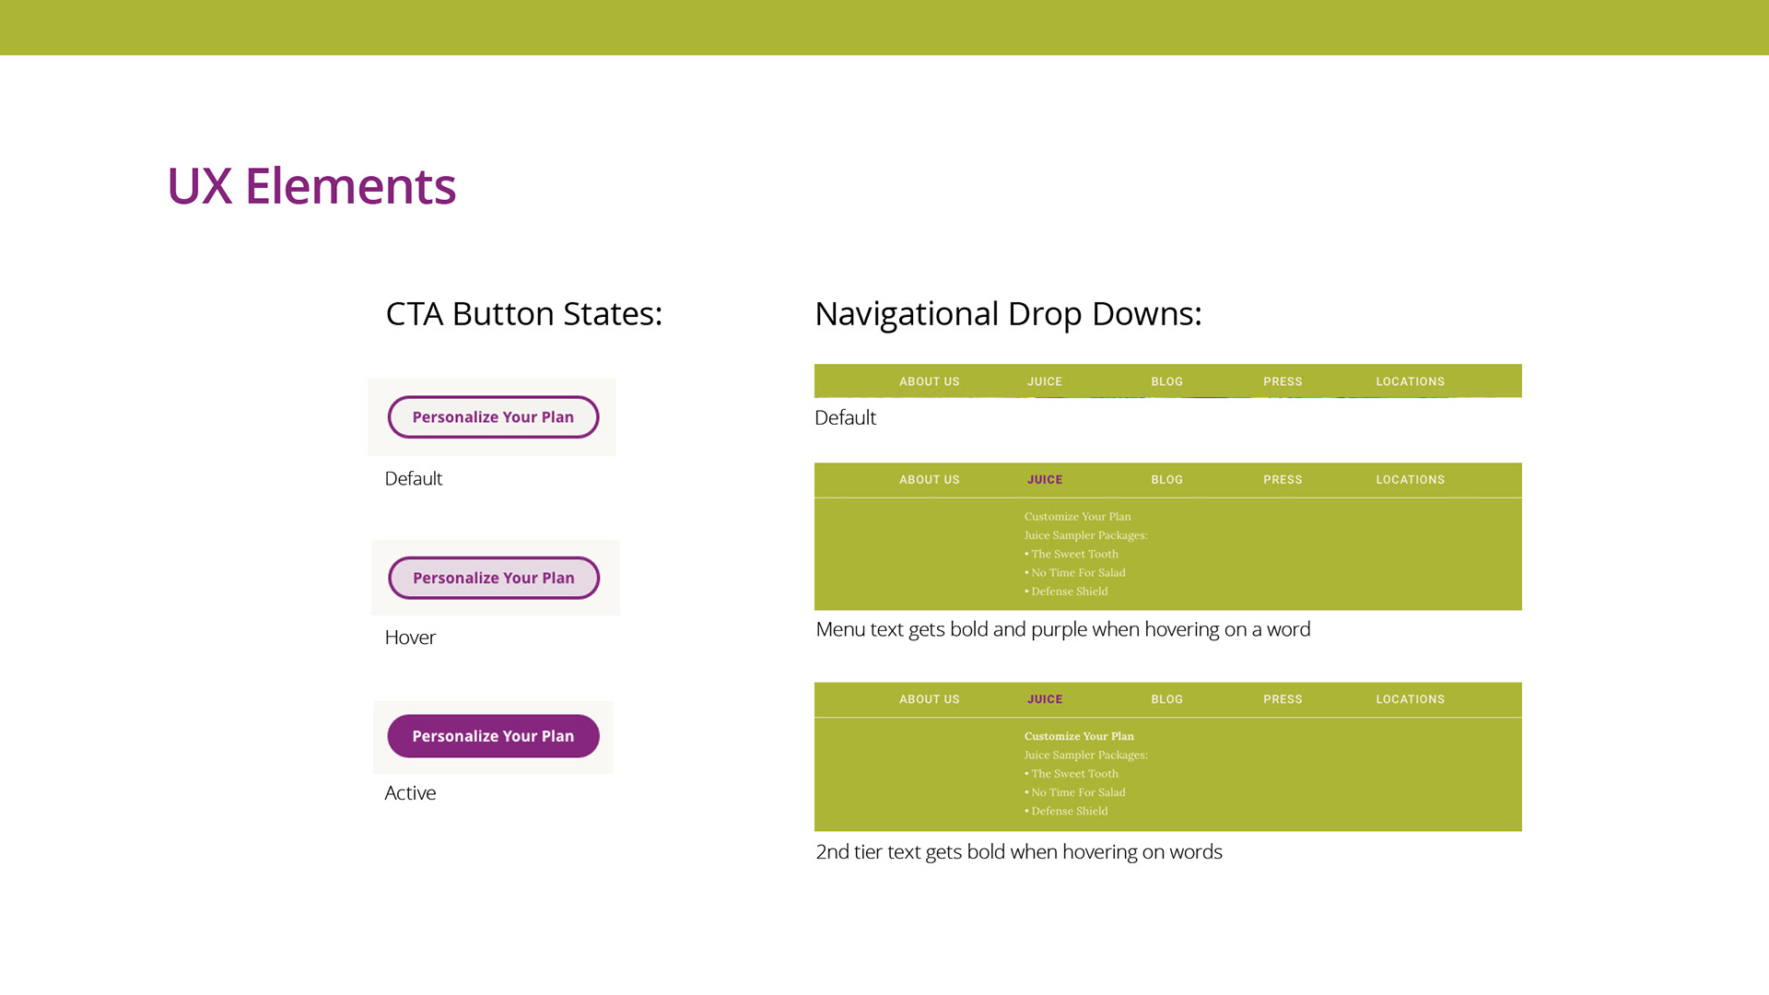Click The Sweet Tooth in the bottom dropdown
Screen dimensions: 1769x995
[1074, 774]
